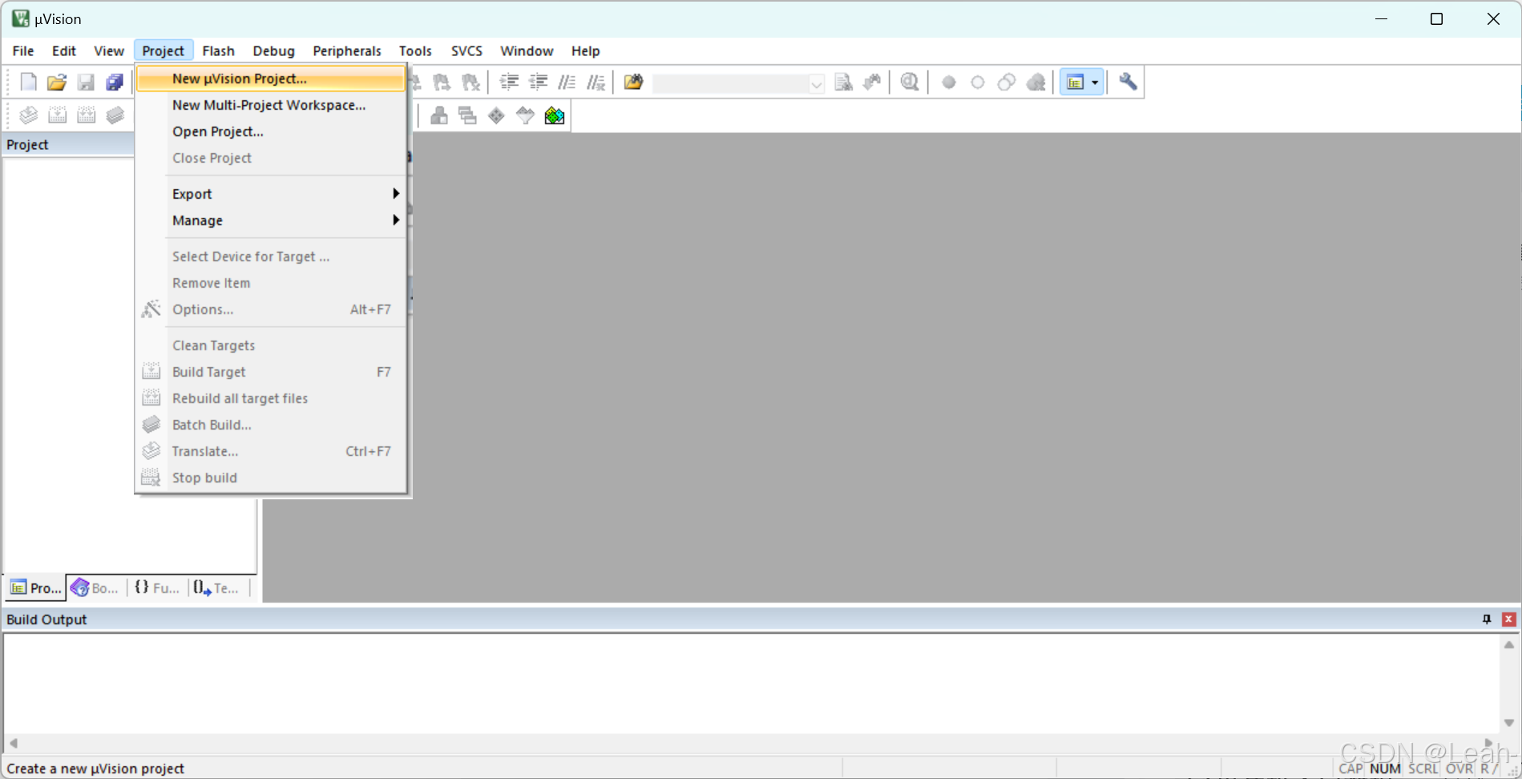The width and height of the screenshot is (1522, 779).
Task: Click the Indent selected text icon
Action: click(x=509, y=82)
